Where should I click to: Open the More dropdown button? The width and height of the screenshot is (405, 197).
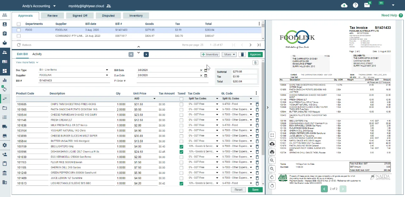point(229,54)
